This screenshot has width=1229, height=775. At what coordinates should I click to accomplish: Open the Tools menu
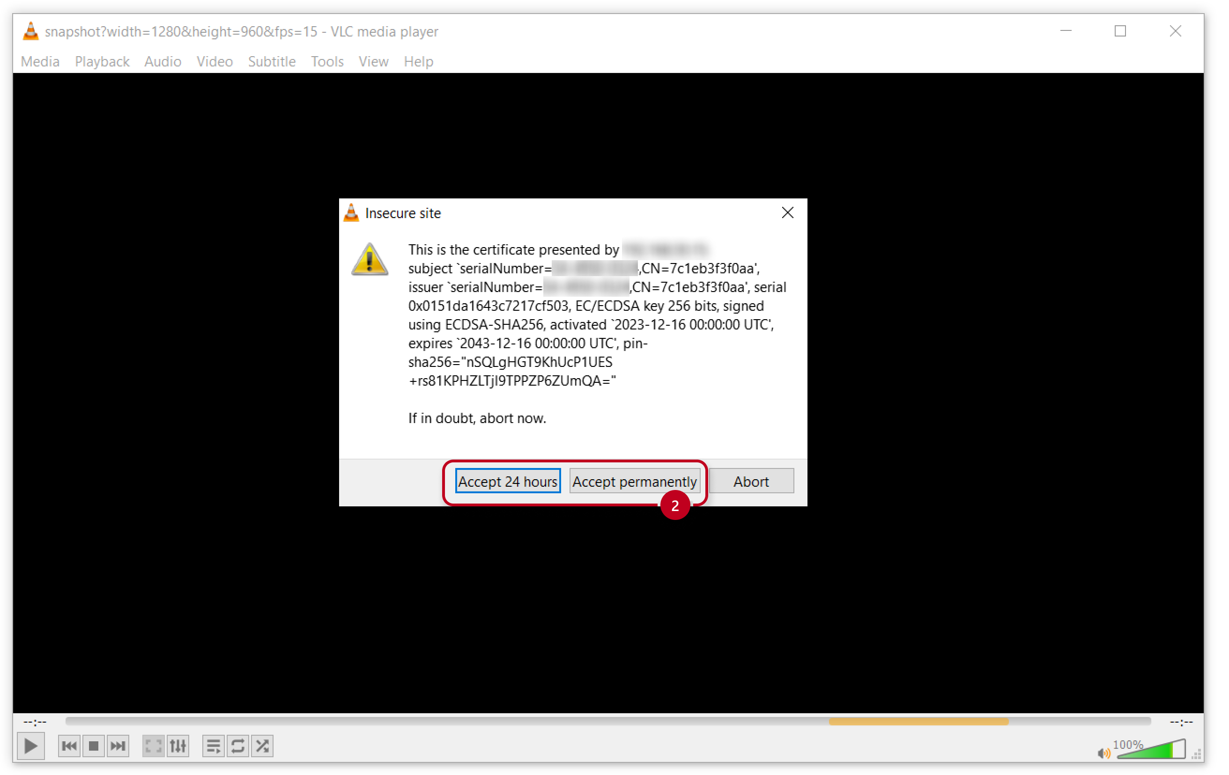tap(327, 61)
